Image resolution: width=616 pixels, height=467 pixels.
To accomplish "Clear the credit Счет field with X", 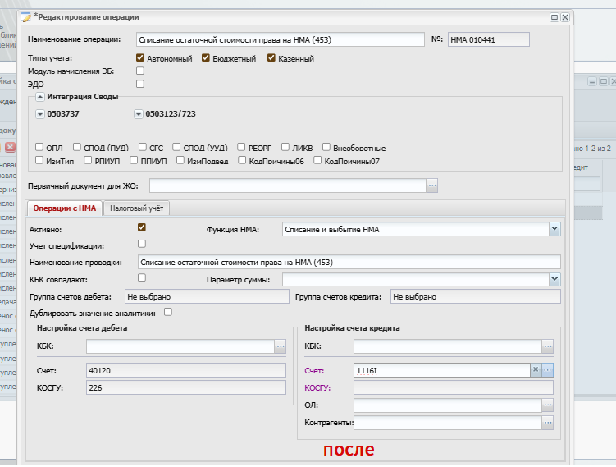I will (536, 369).
